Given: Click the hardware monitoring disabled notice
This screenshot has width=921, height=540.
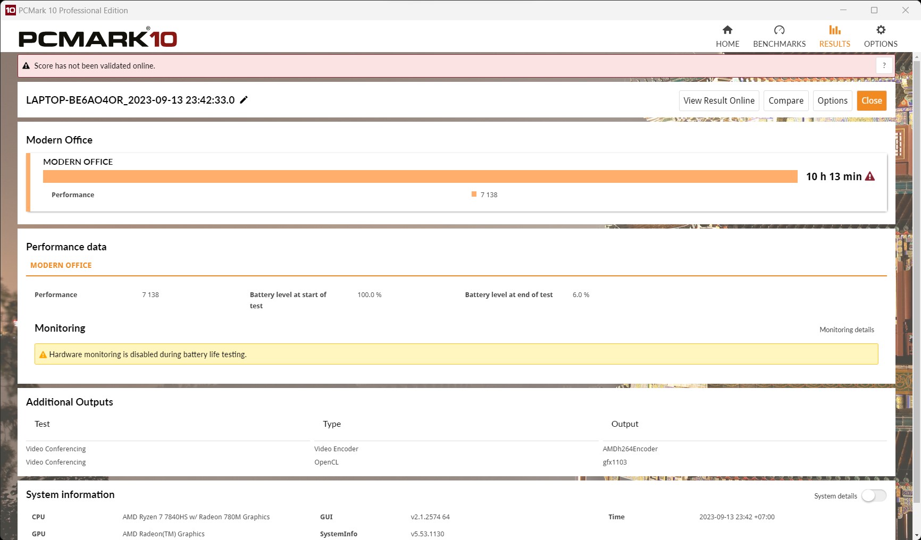Looking at the screenshot, I should coord(456,354).
